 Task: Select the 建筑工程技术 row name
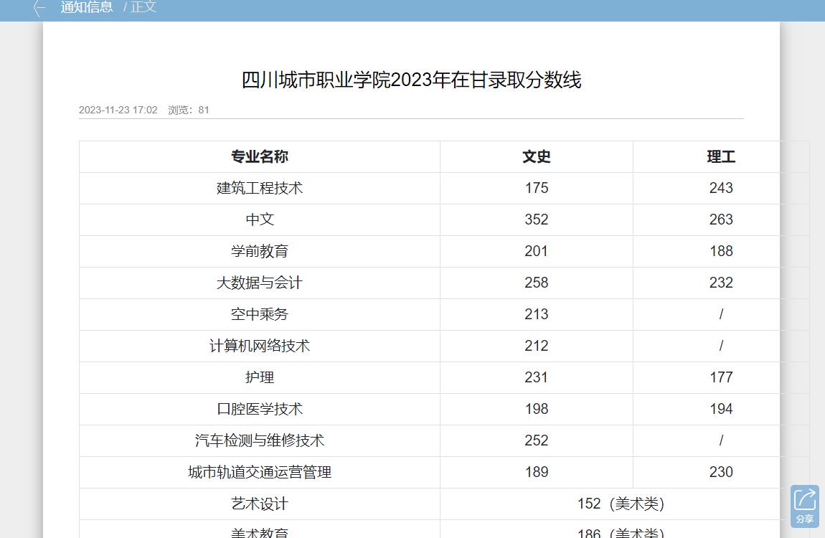click(x=260, y=188)
